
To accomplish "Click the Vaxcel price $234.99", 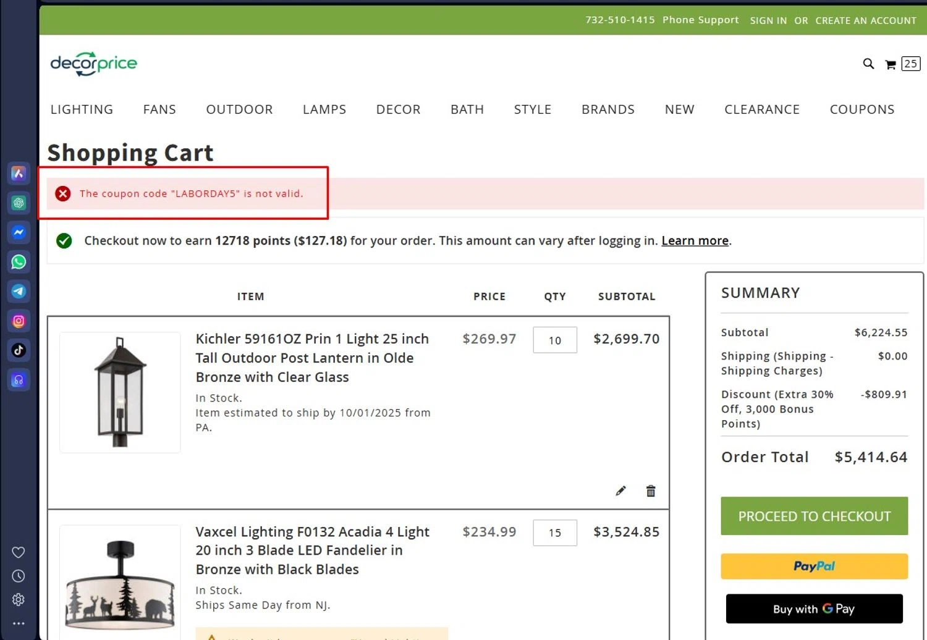I will click(489, 532).
